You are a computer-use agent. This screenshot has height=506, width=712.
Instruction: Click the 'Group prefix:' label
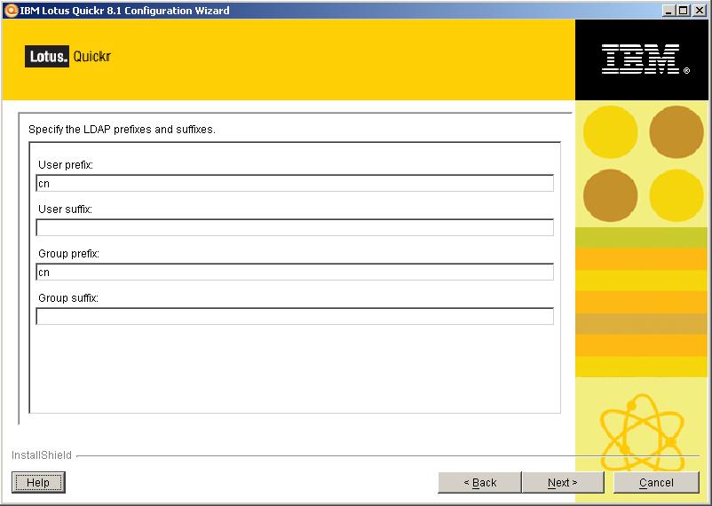point(68,254)
